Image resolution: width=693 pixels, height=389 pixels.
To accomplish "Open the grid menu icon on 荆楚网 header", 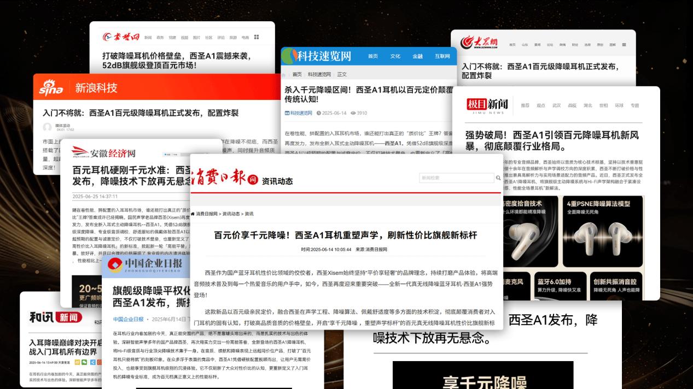I will pyautogui.click(x=257, y=37).
